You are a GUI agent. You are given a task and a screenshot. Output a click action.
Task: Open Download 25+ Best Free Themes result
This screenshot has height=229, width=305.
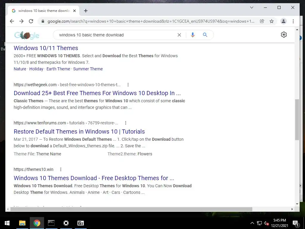97,93
